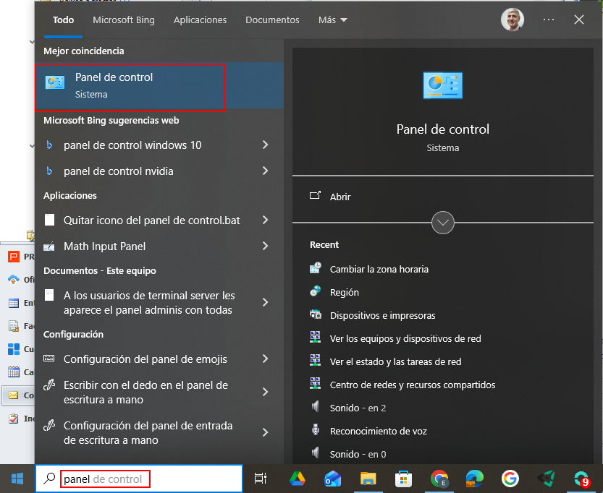603x493 pixels.
Task: Expand panel de control windows 10 suggestion
Action: (265, 145)
